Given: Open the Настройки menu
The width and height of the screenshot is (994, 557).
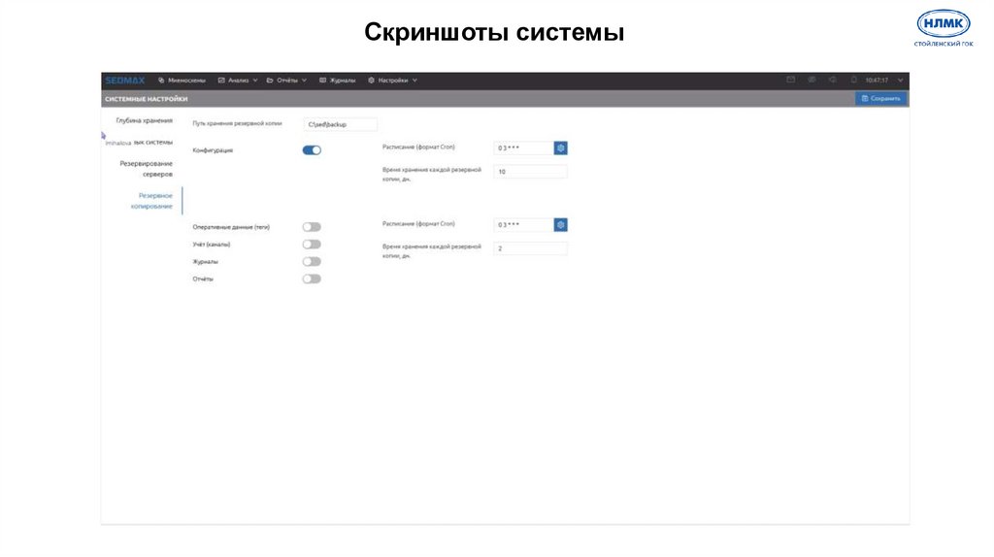Looking at the screenshot, I should pos(392,81).
